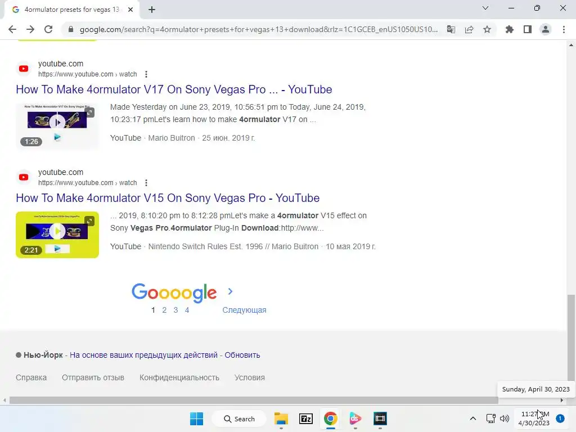
Task: Go to results page 4
Action: pos(187,310)
